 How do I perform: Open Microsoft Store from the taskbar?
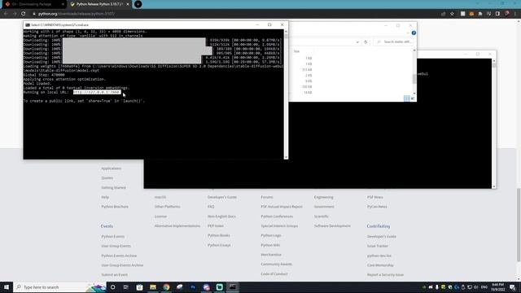[x=139, y=287]
